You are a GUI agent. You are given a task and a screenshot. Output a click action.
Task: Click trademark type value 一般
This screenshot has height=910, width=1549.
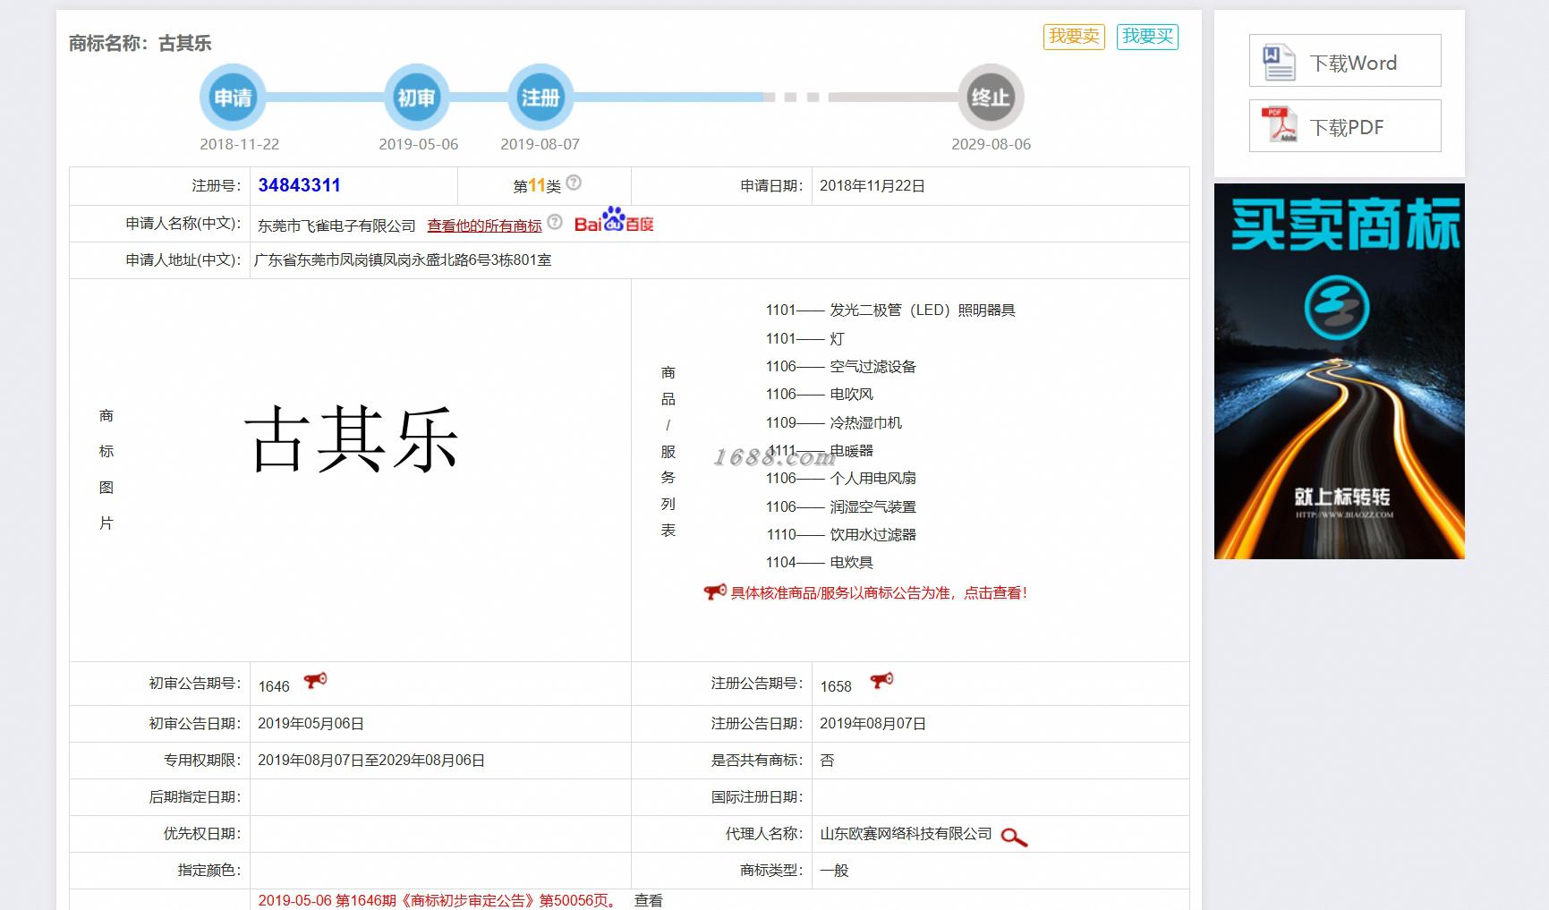pyautogui.click(x=834, y=870)
